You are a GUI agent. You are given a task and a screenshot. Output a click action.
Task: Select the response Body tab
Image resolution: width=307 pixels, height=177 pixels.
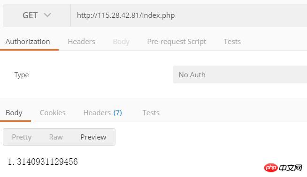[x=14, y=113]
